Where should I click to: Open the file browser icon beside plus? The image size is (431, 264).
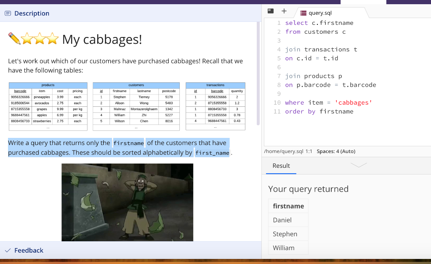click(x=271, y=11)
